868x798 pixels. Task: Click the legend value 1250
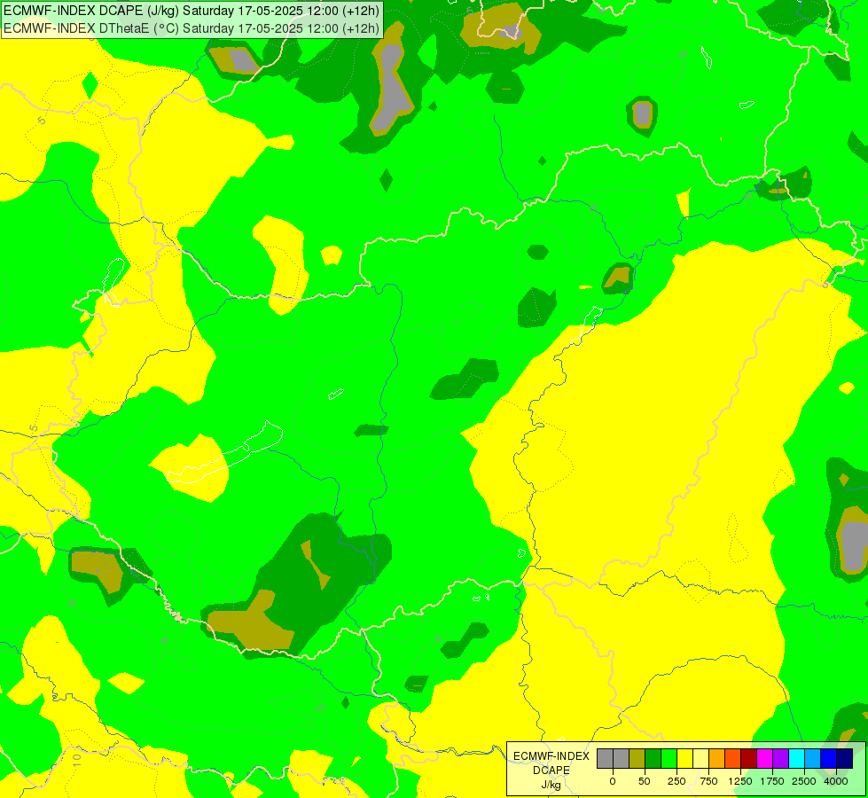(x=740, y=781)
